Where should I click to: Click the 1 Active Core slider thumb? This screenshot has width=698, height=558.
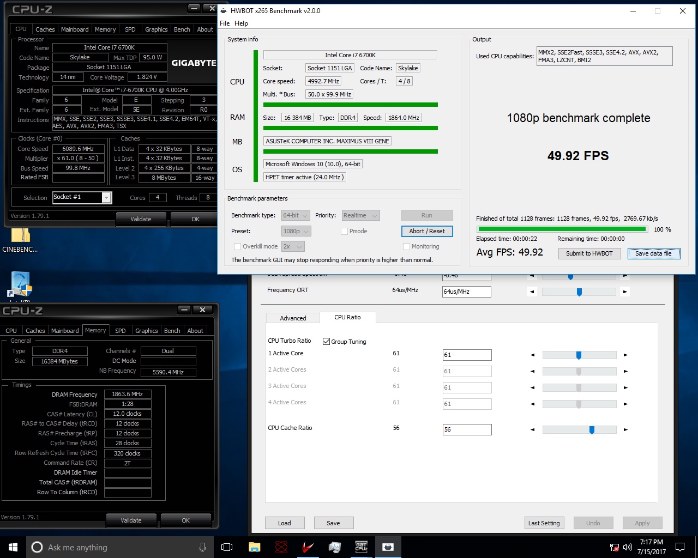579,355
